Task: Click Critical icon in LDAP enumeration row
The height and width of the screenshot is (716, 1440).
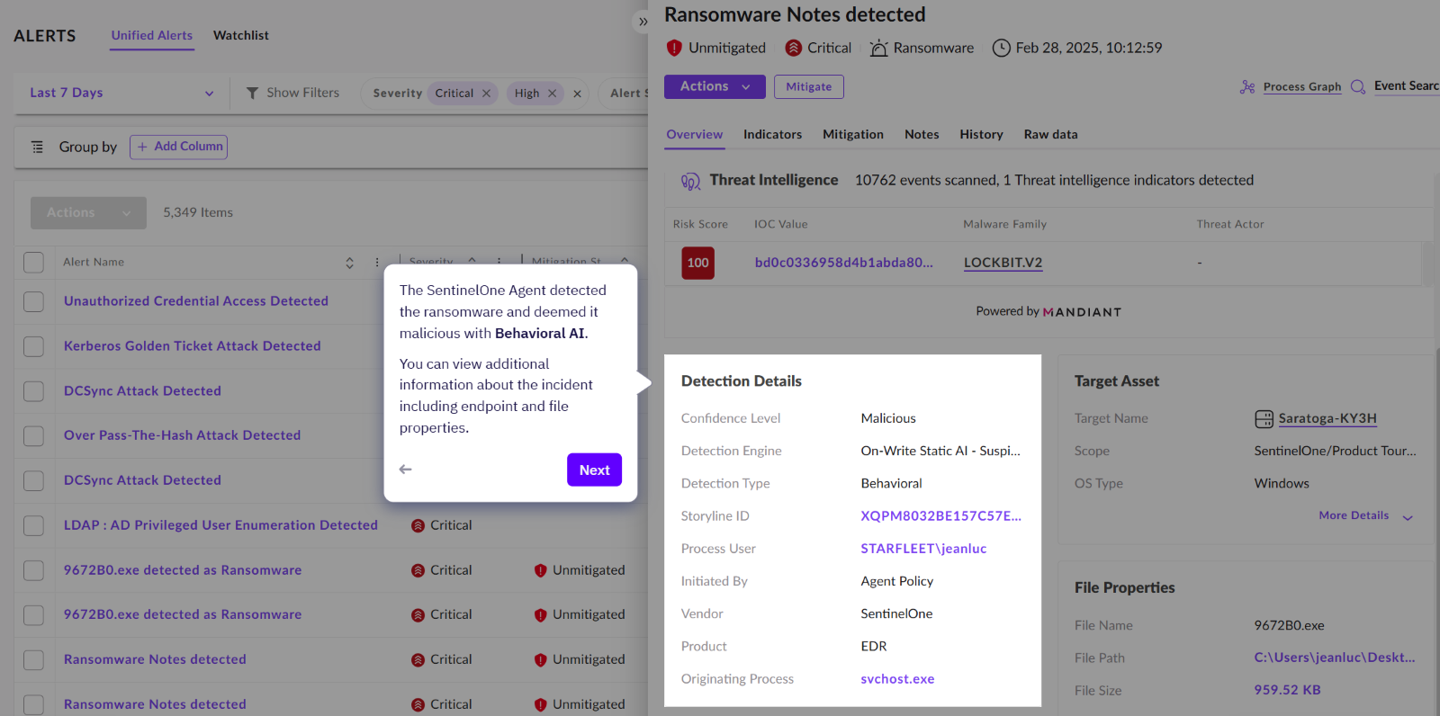Action: [x=418, y=526]
